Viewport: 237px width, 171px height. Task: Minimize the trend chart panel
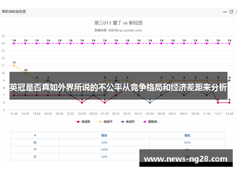pos(225,12)
